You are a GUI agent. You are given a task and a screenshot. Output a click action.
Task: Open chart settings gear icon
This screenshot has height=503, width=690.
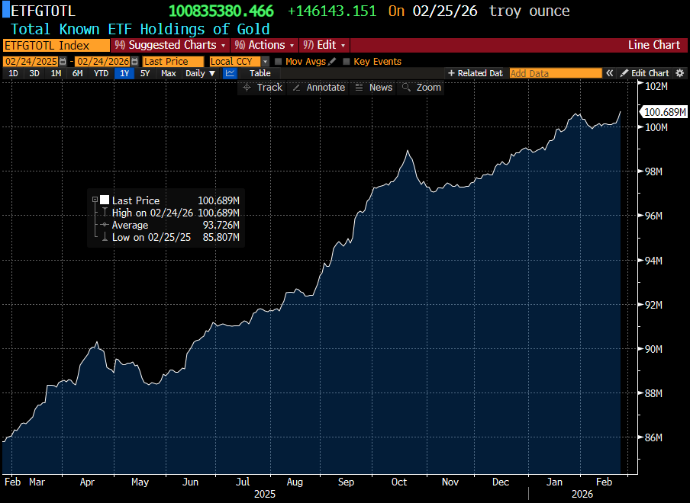680,73
